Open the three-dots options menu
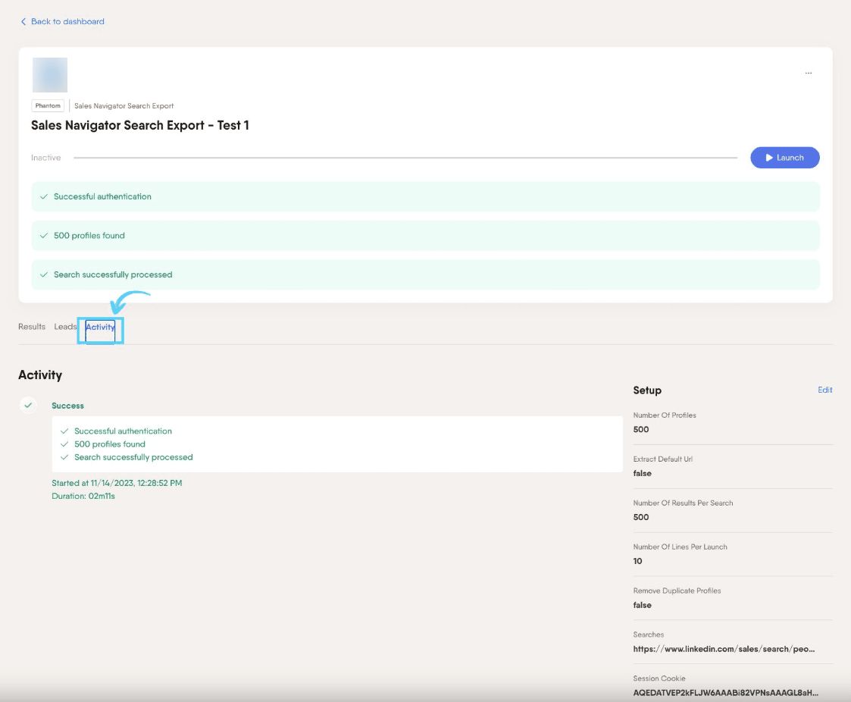The image size is (851, 702). coord(808,73)
